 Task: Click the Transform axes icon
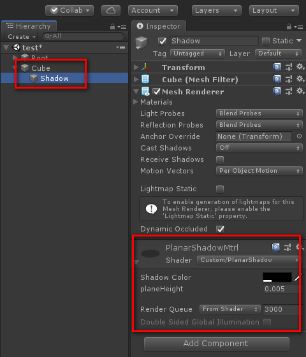tap(145, 67)
